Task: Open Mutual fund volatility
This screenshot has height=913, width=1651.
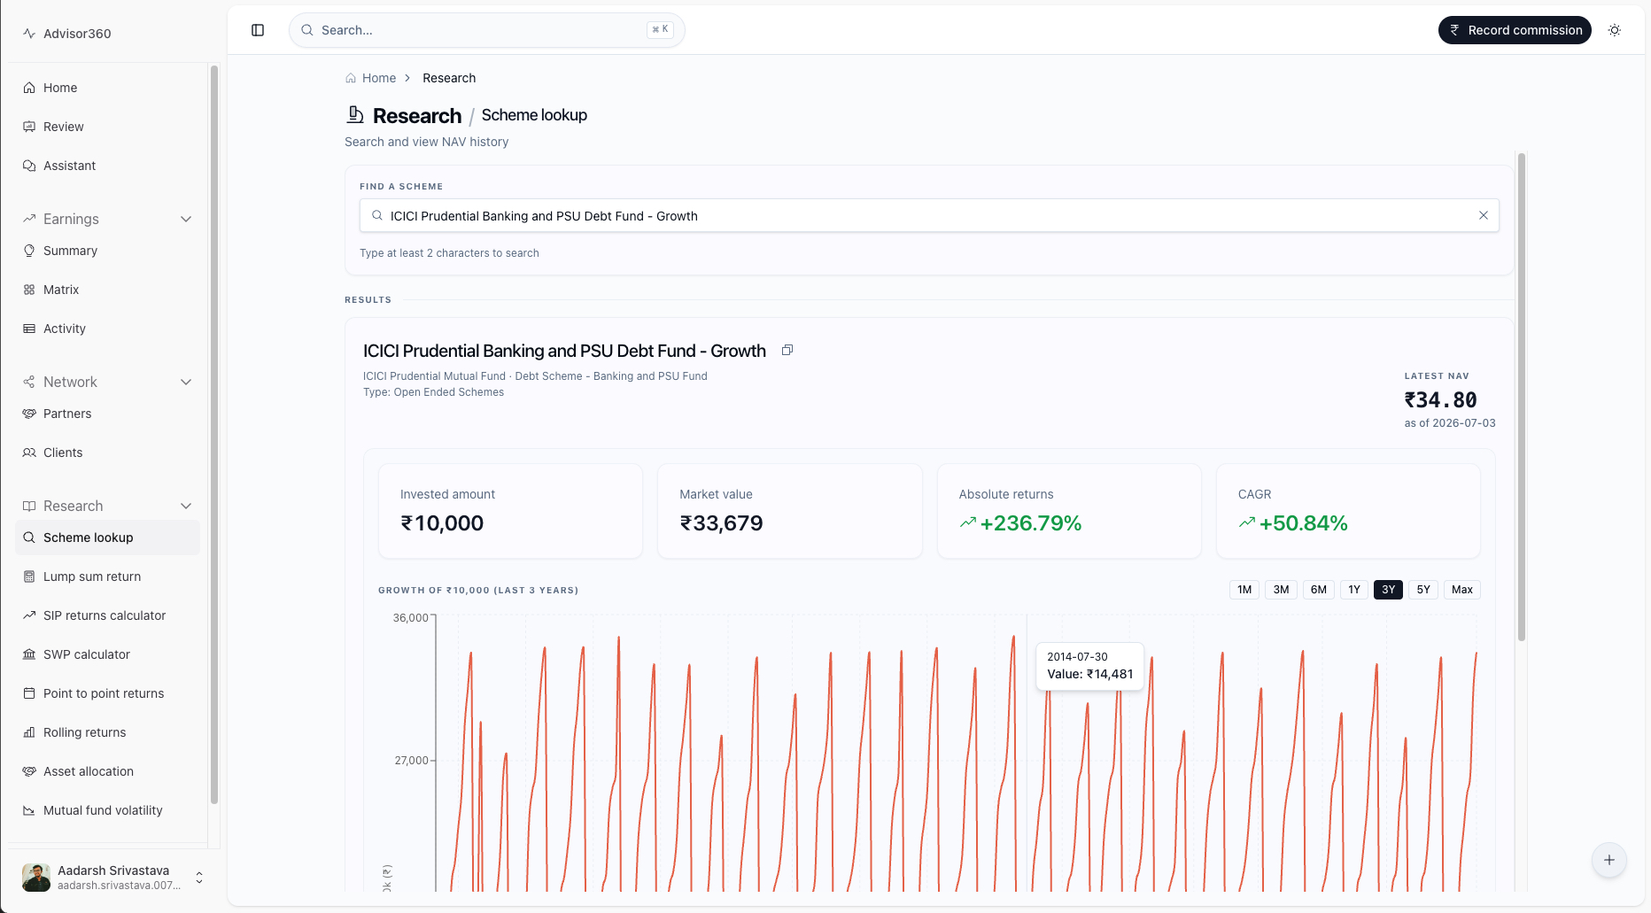Action: [107, 810]
